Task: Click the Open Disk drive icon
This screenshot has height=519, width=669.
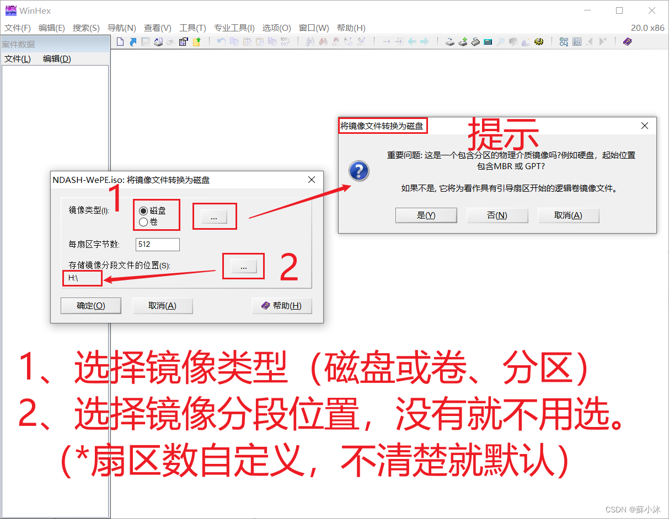Action: (x=449, y=42)
